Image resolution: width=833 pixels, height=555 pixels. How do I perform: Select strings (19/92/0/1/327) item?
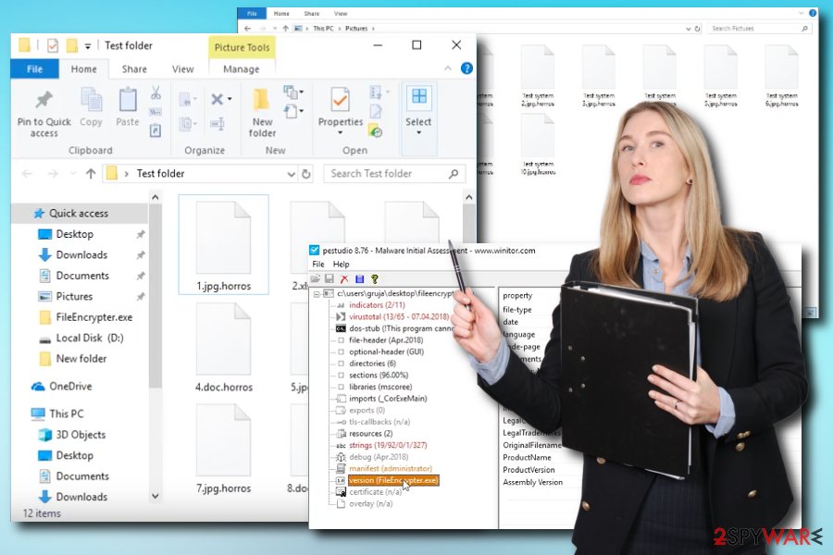tap(388, 445)
